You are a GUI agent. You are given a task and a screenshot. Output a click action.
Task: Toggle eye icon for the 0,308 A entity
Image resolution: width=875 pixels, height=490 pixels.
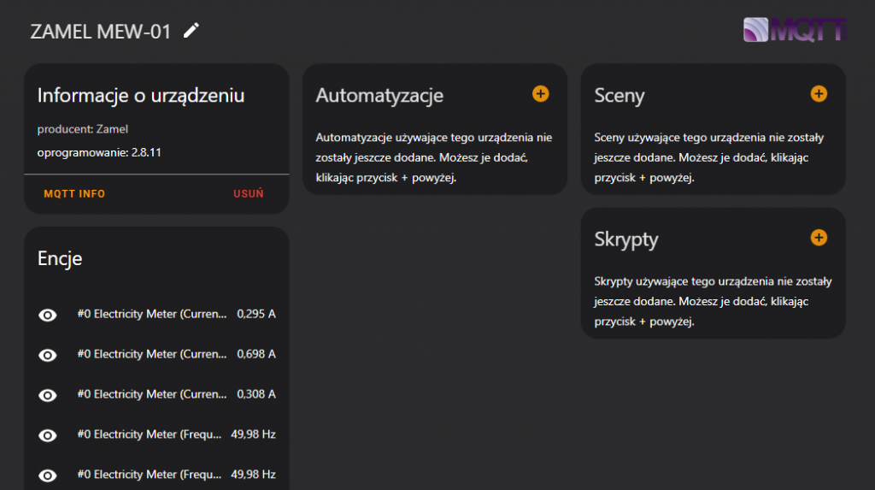tap(49, 395)
